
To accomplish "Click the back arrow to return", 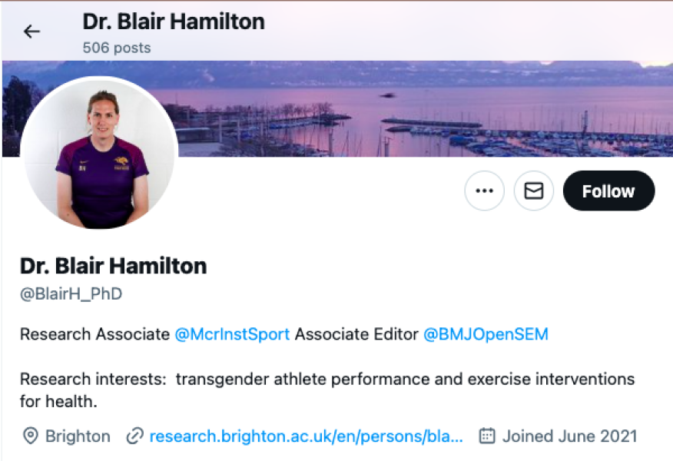I will [x=31, y=31].
